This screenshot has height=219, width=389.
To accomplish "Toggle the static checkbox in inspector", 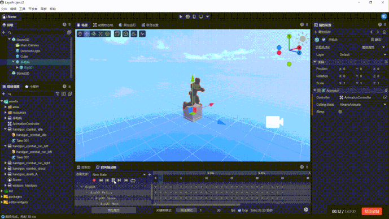I will pos(373,40).
